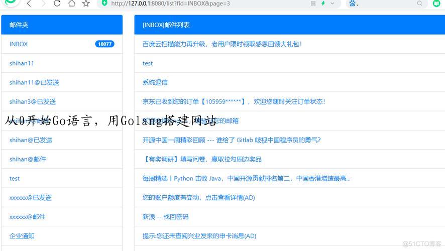Open the 京东已收到您的订单 email
The image size is (445, 251).
(x=234, y=101)
